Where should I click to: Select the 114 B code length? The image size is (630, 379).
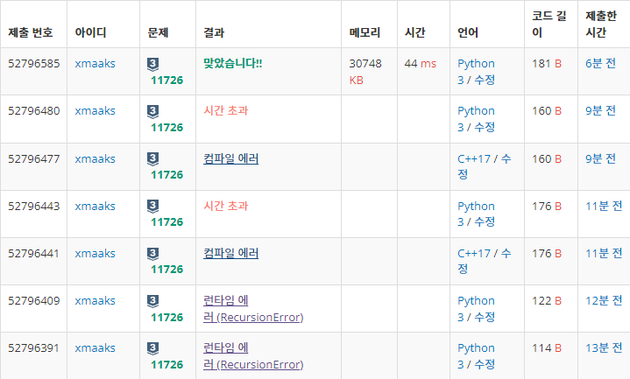[x=547, y=348]
